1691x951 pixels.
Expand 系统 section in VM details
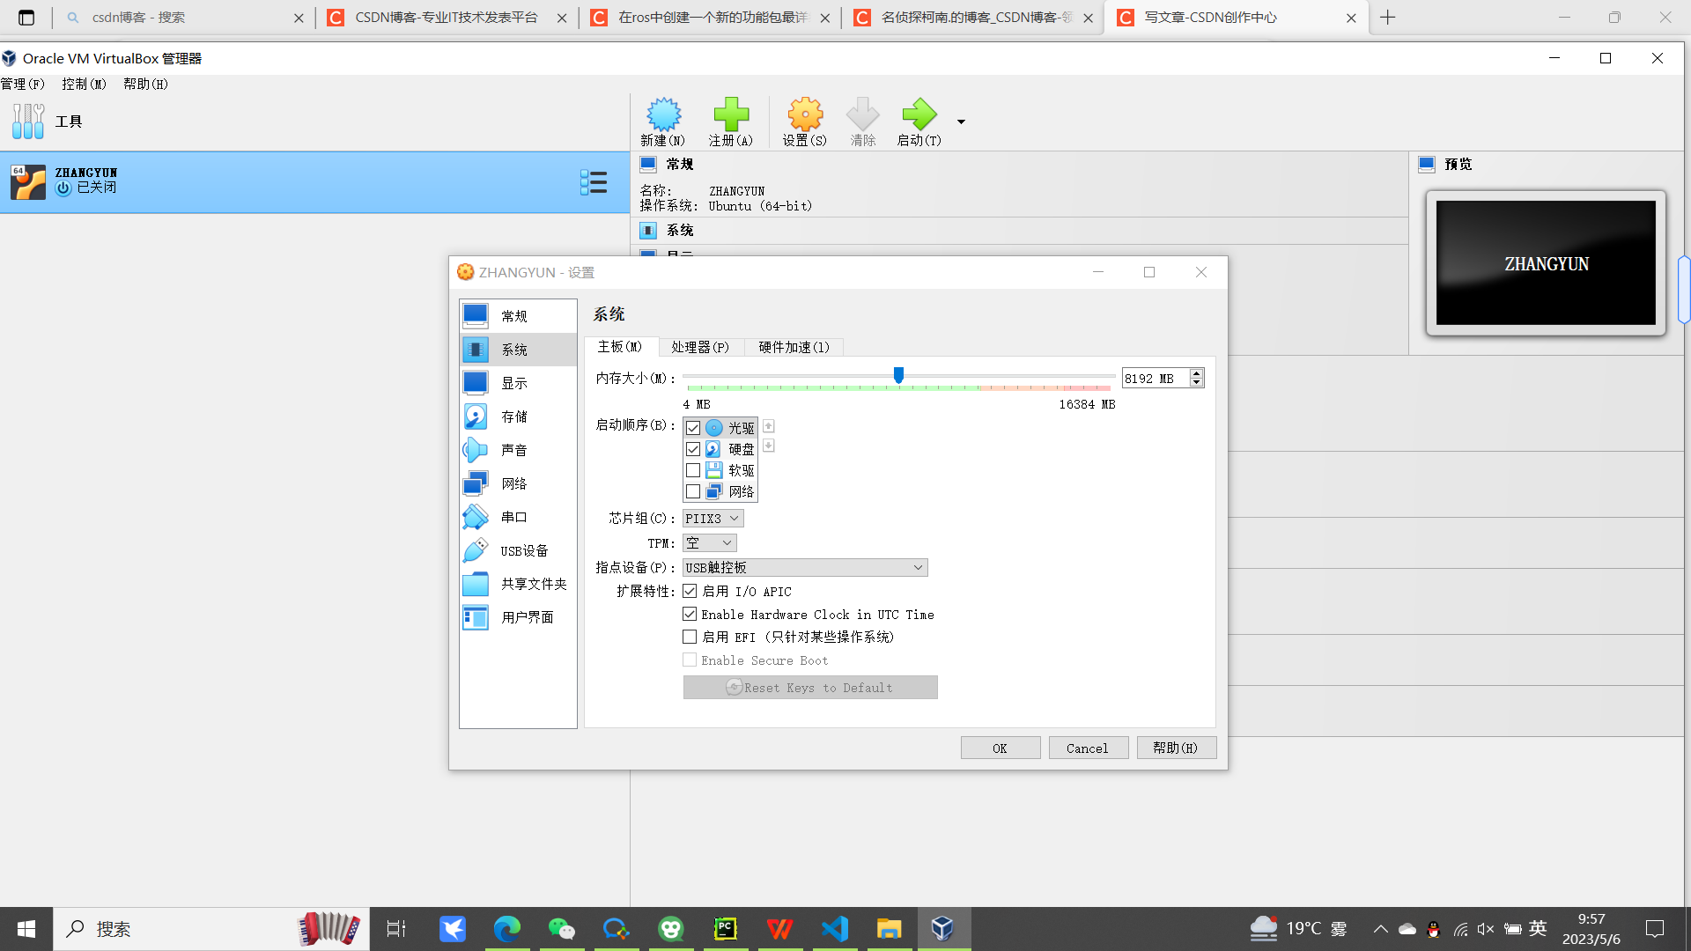[x=679, y=231]
